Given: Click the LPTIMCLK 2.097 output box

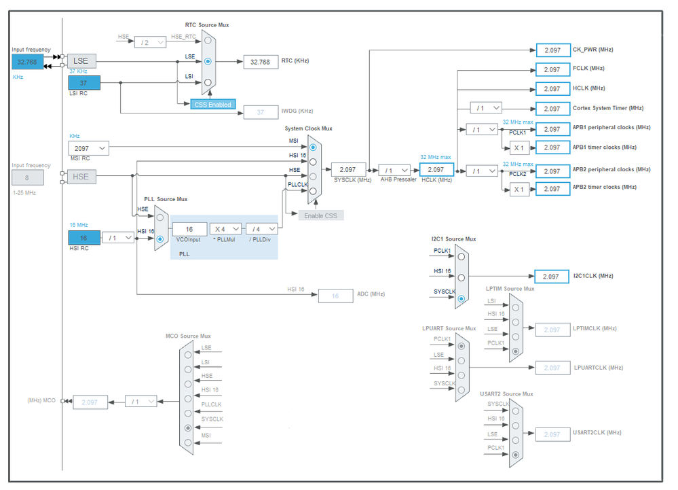Looking at the screenshot, I should tap(553, 330).
